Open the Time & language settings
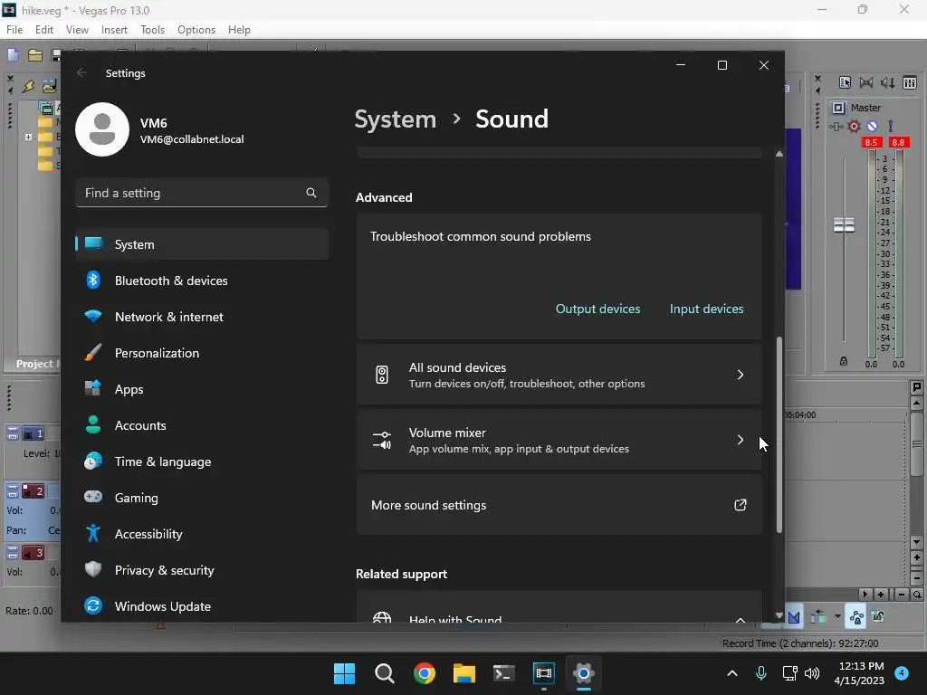 click(x=202, y=462)
